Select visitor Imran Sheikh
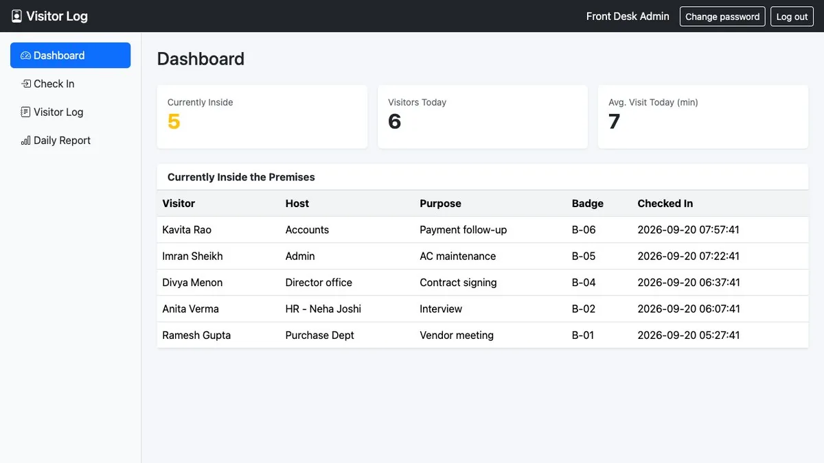824x463 pixels. (x=192, y=256)
